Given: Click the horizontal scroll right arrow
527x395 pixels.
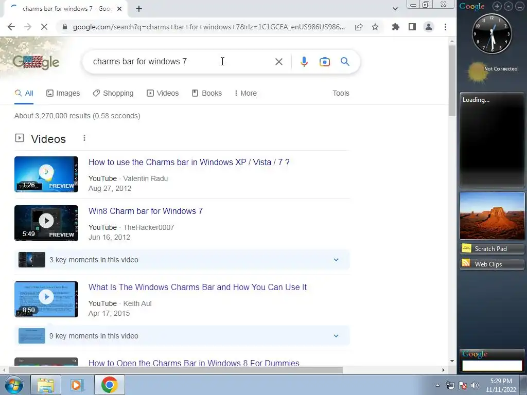Looking at the screenshot, I should [x=443, y=370].
